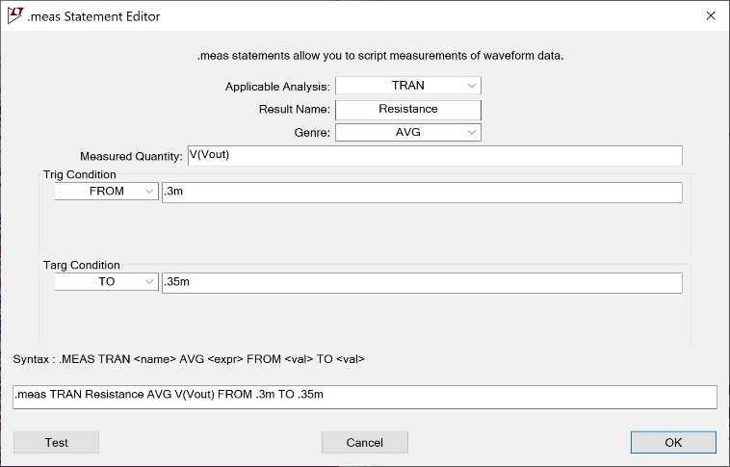Focus the Measured Quantity field with V(Vout)
Image resolution: width=730 pixels, height=467 pixels.
tap(433, 155)
